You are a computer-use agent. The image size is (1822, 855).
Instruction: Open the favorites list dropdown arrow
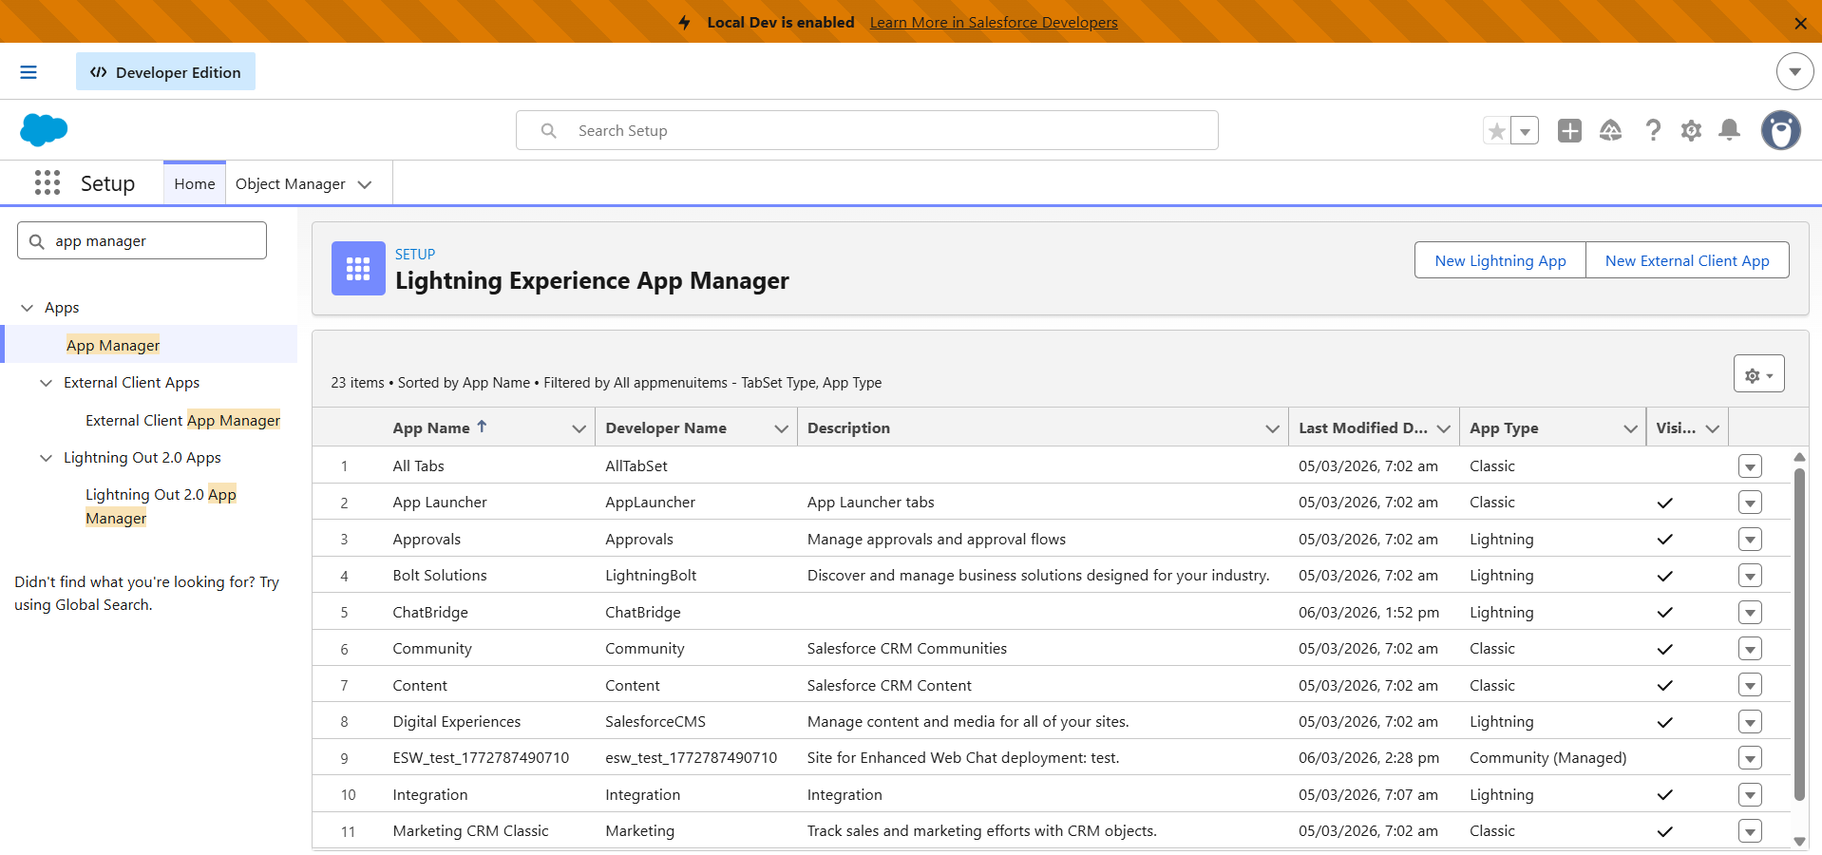pyautogui.click(x=1525, y=131)
